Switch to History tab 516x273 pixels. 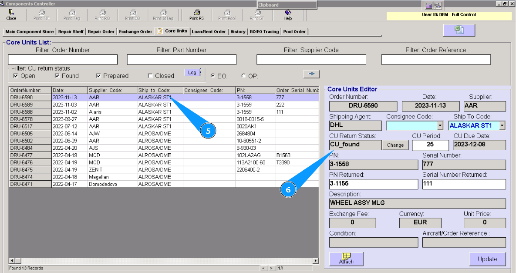238,32
